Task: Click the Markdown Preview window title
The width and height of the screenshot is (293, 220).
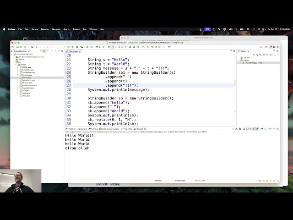Action: pos(203,38)
